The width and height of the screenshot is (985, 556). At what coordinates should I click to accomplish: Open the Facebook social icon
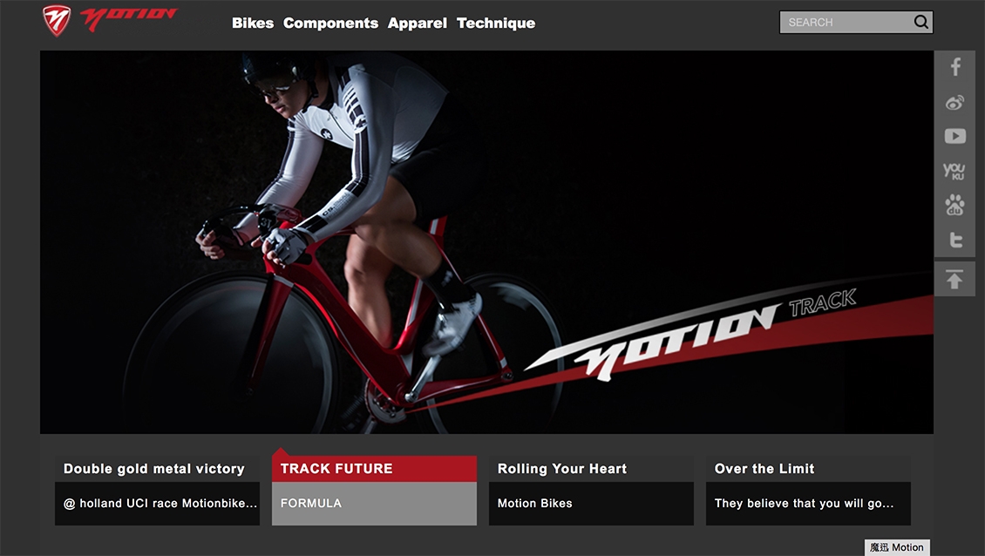point(954,66)
